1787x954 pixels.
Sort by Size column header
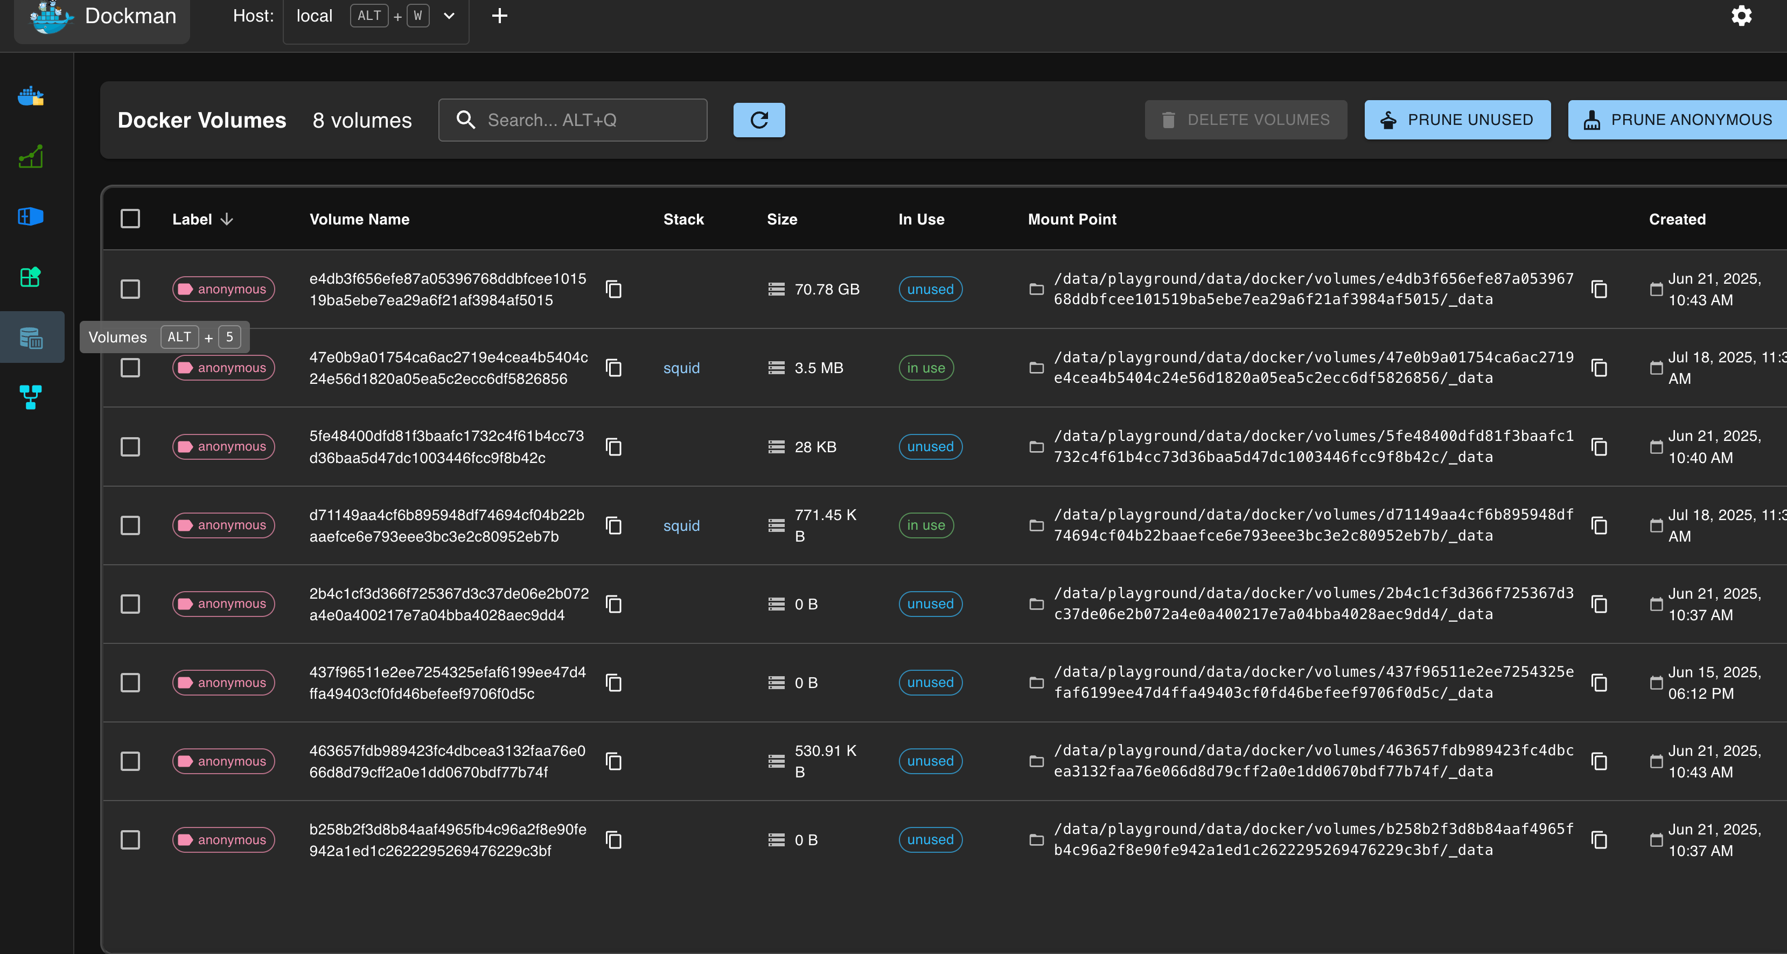(782, 219)
